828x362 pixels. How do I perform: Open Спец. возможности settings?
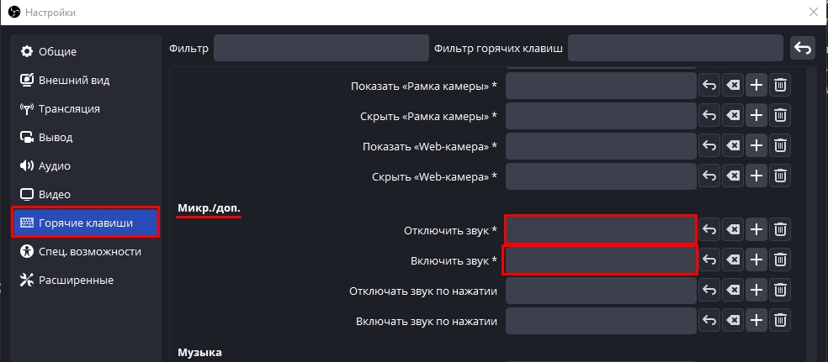click(x=86, y=251)
